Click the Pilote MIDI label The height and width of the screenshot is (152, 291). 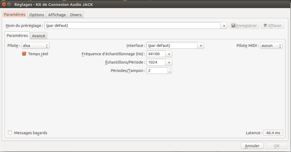247,45
